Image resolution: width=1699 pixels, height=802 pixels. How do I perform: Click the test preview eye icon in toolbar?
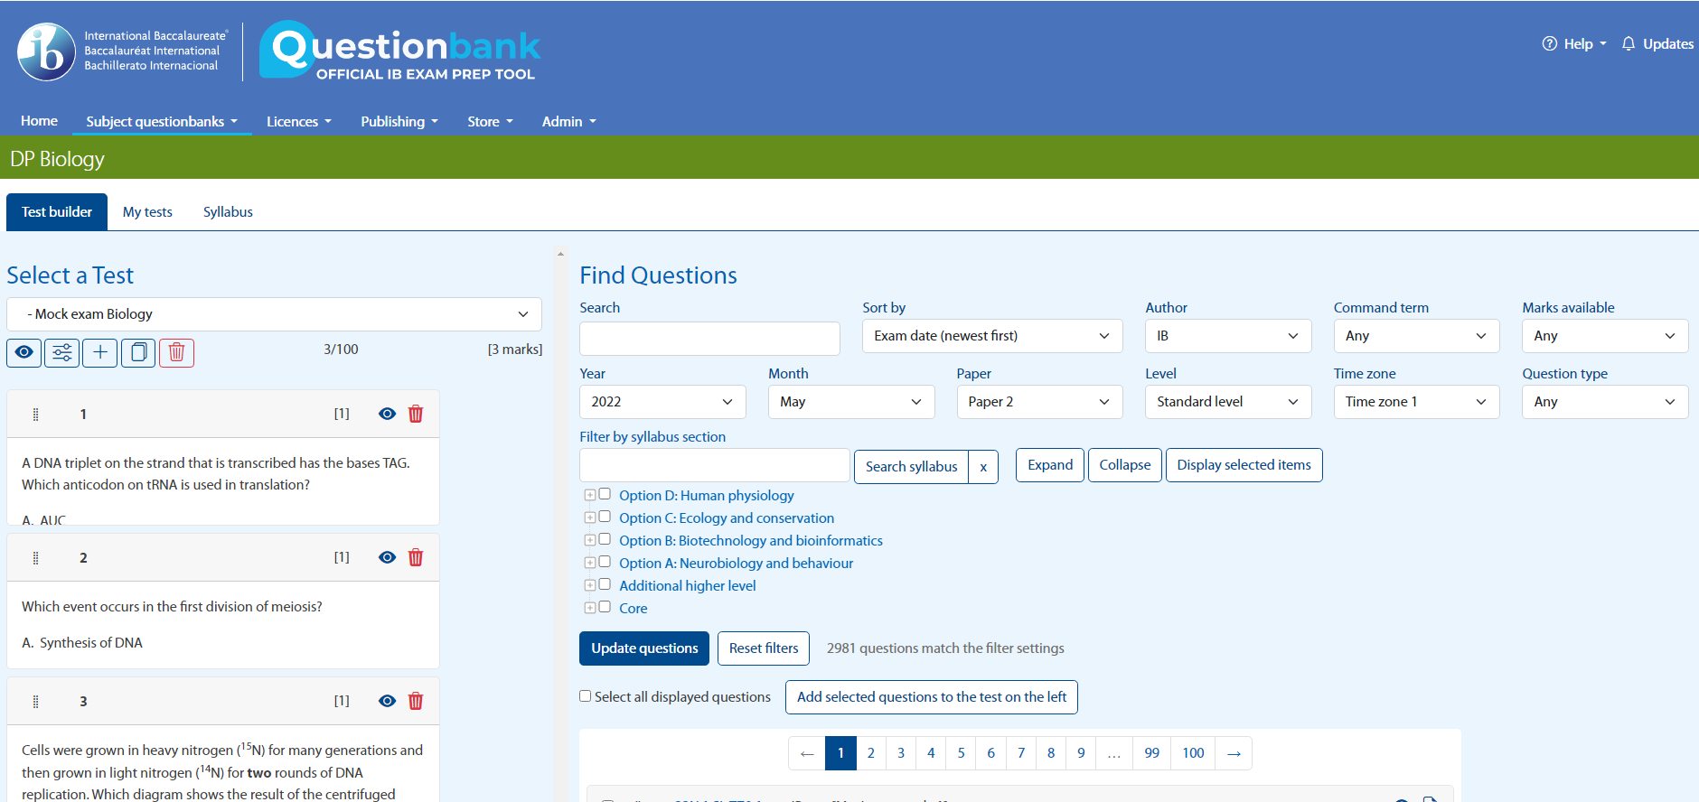coord(24,352)
